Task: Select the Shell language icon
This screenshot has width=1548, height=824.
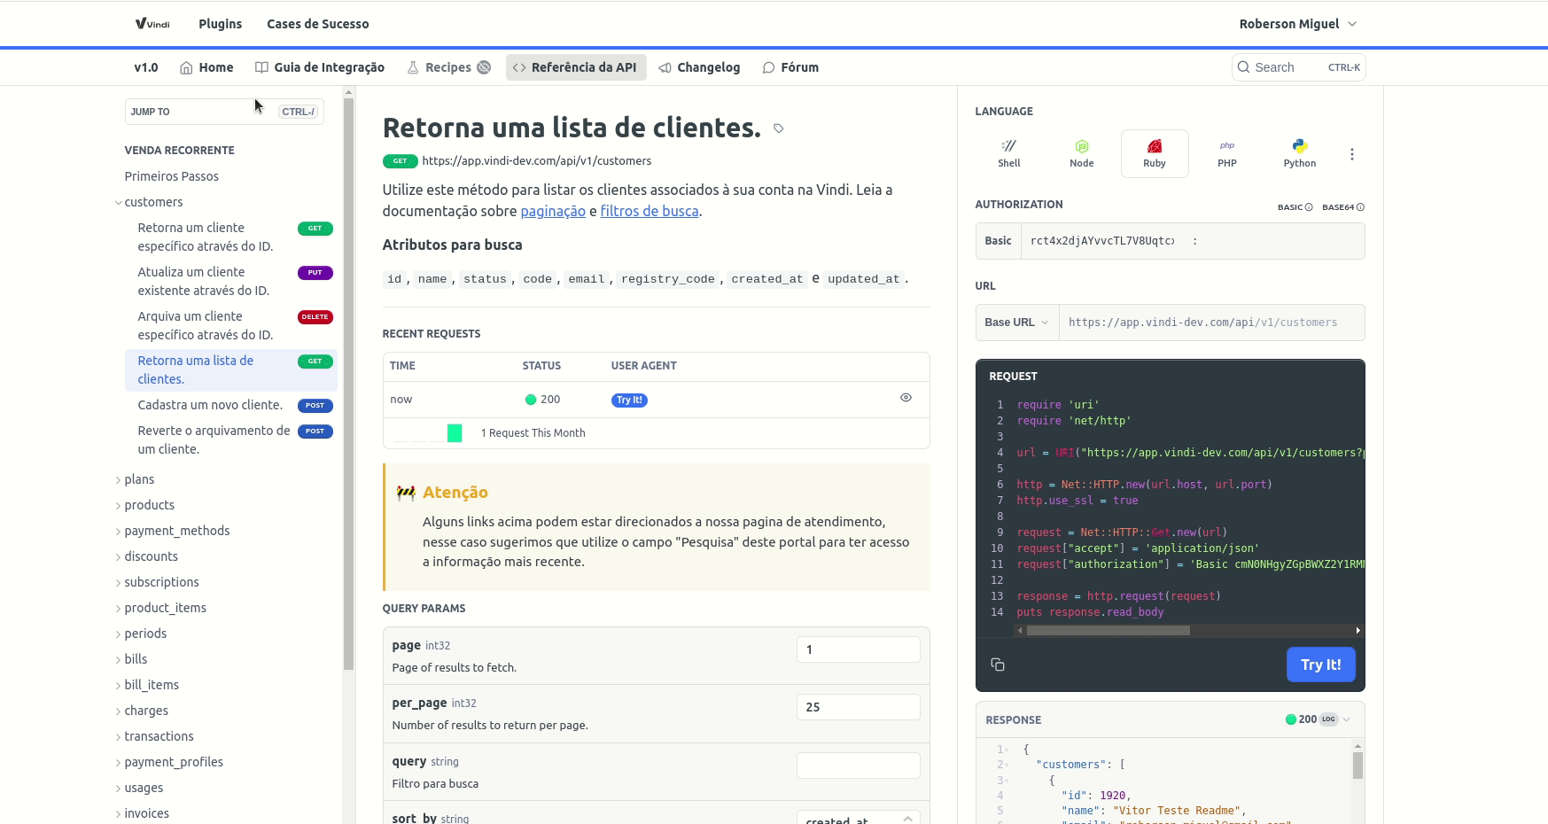Action: point(1009,153)
